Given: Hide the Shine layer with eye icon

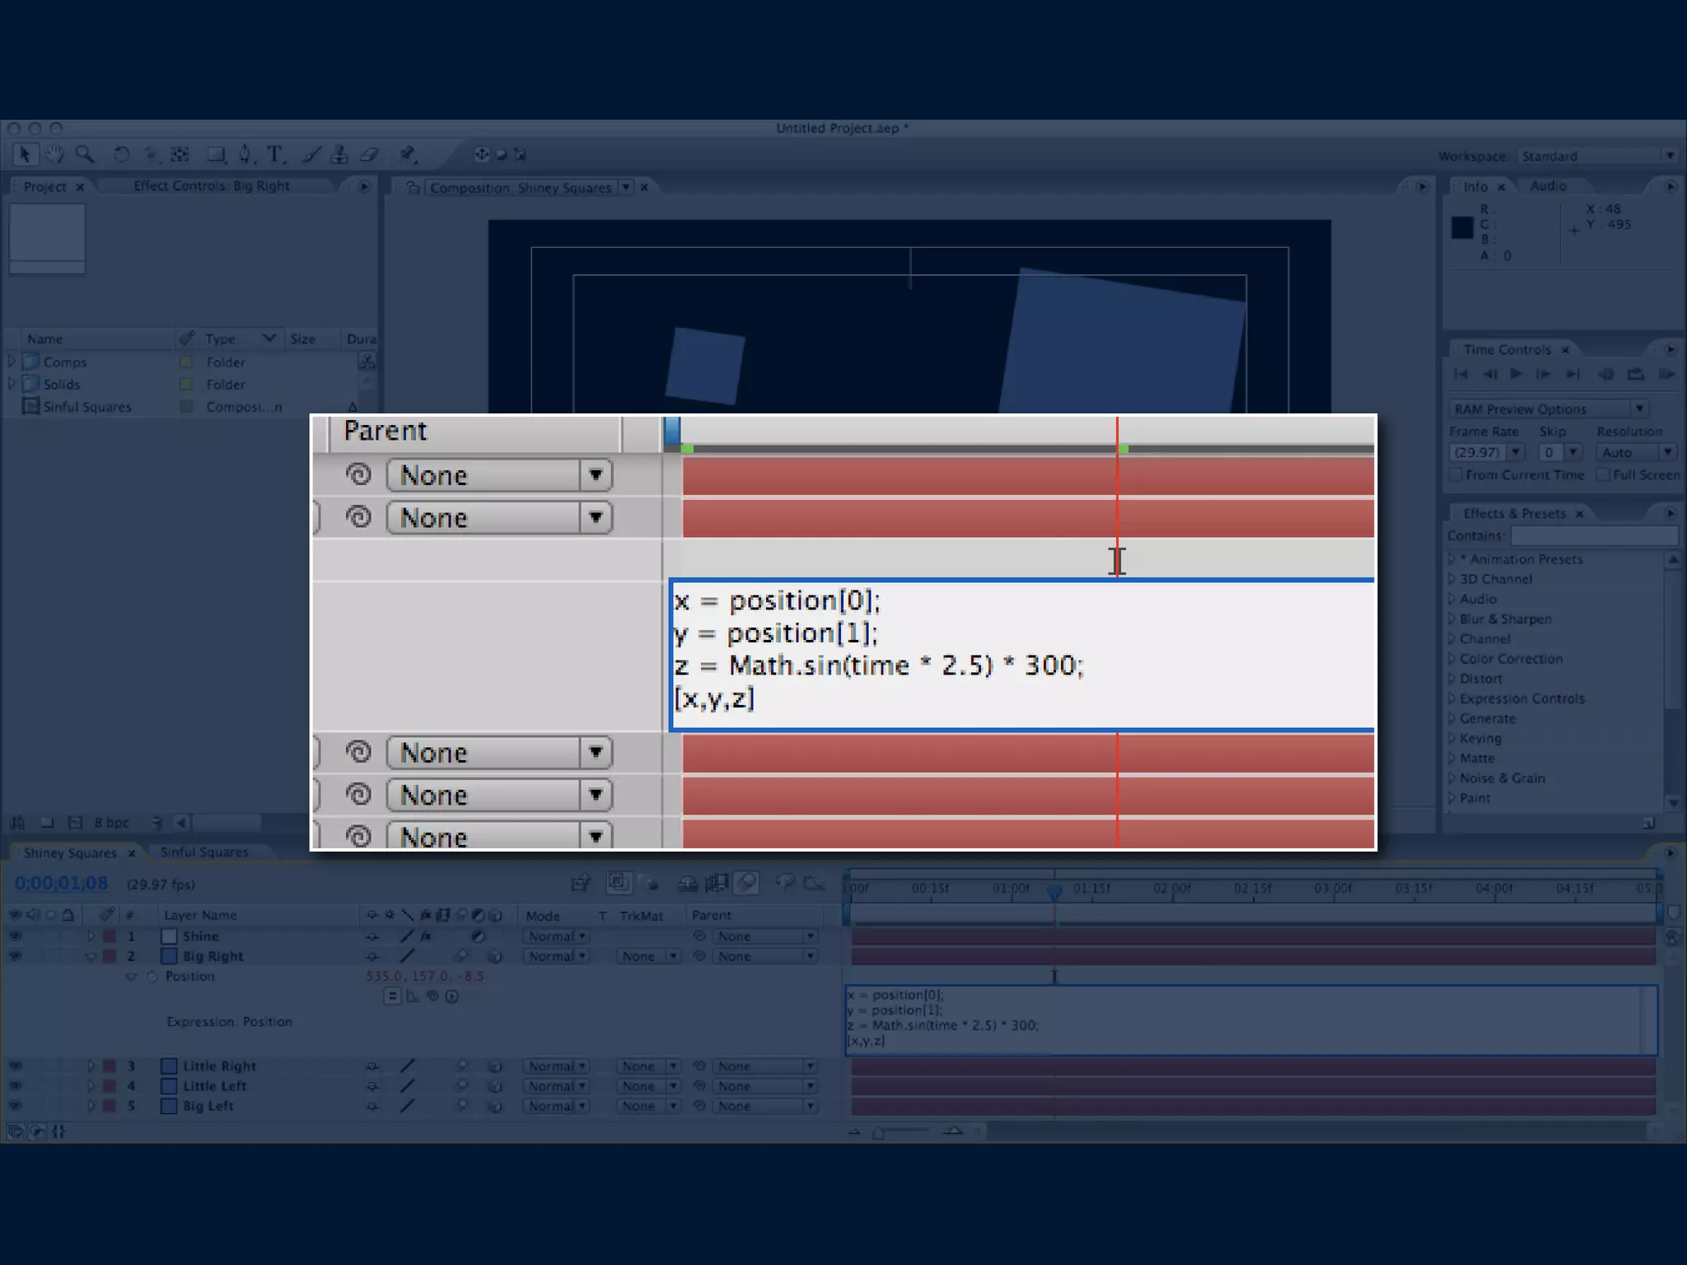Looking at the screenshot, I should pyautogui.click(x=15, y=936).
